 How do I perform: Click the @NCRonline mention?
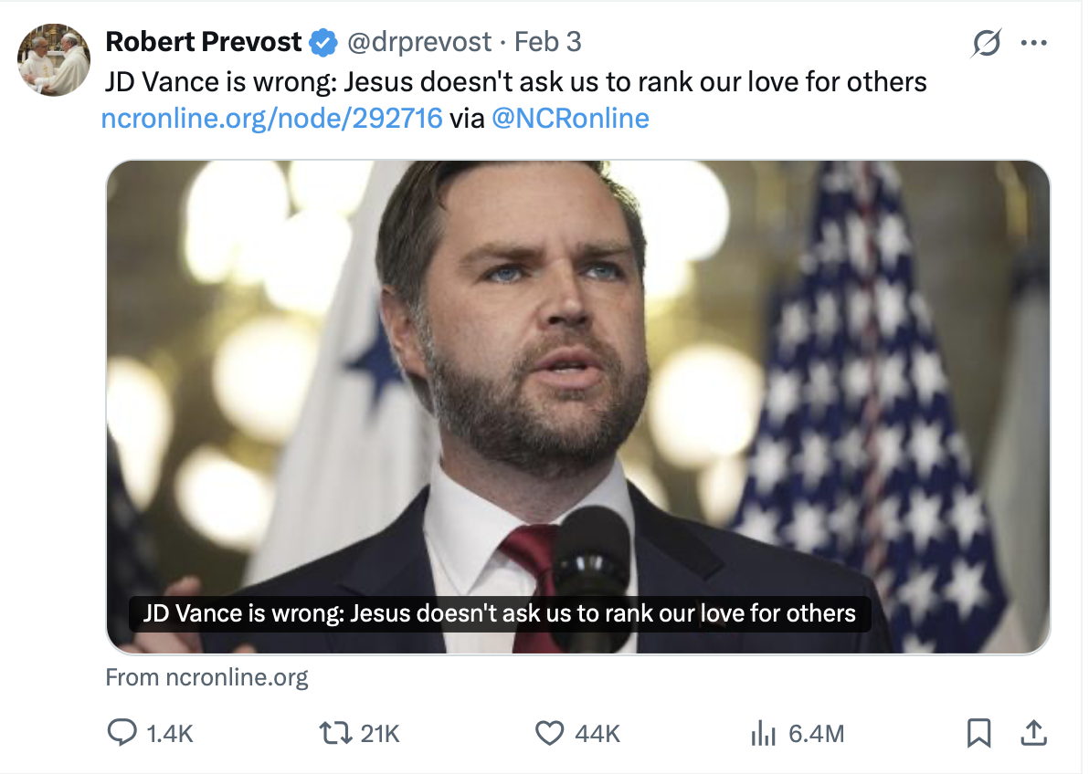coord(570,118)
